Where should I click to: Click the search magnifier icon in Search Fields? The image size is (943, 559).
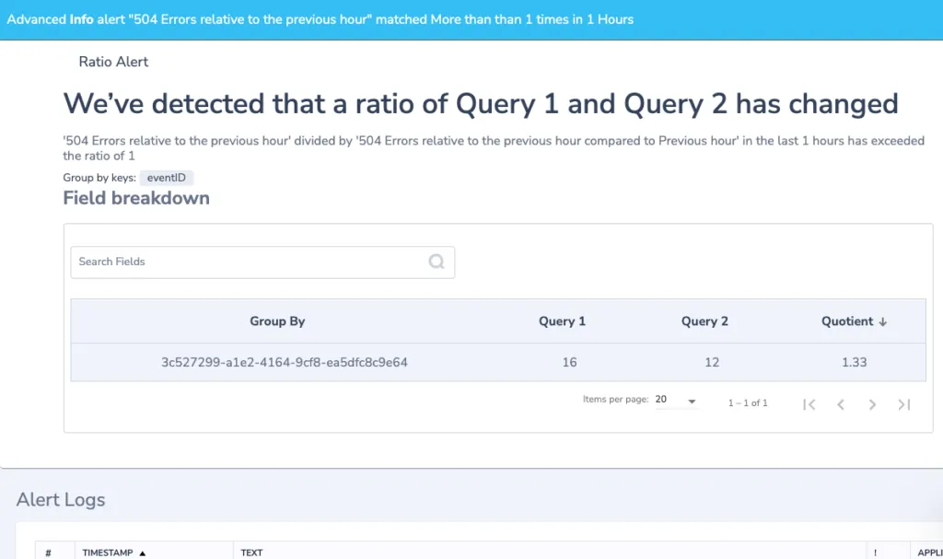(437, 262)
